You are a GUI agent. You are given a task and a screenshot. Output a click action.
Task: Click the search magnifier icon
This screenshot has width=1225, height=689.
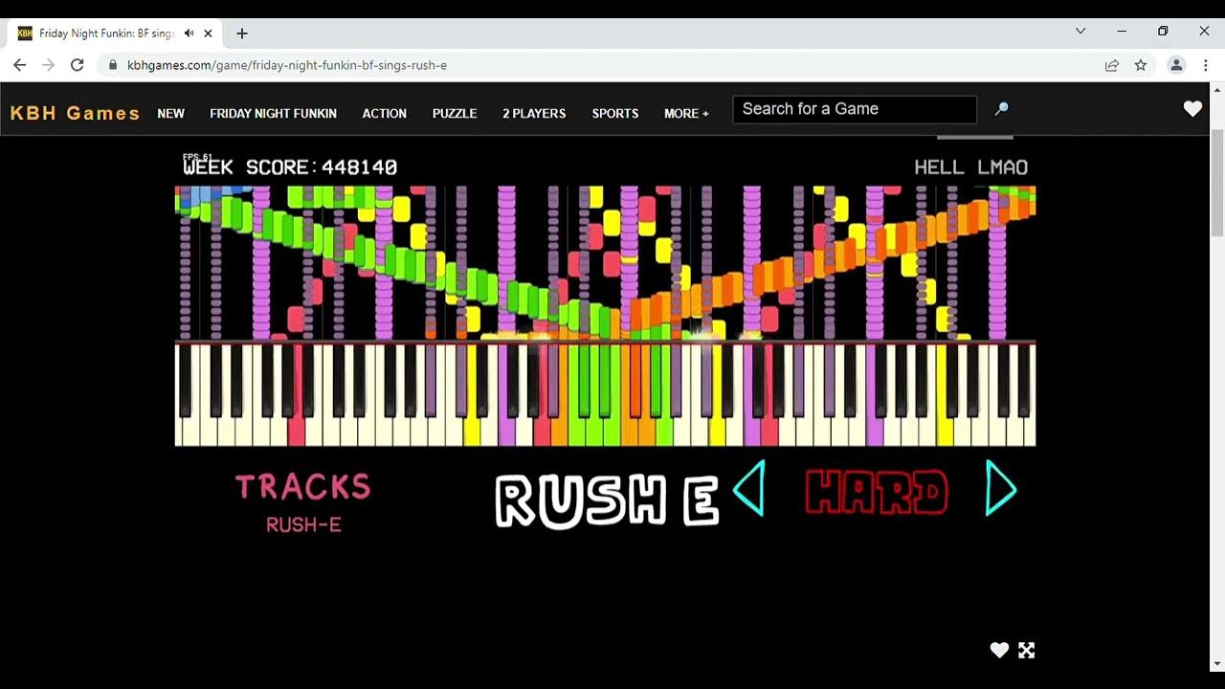pos(1001,109)
